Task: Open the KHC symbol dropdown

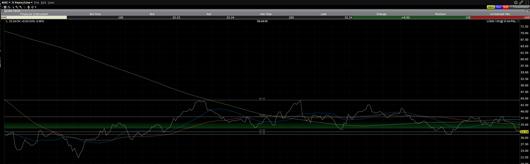Action: [6, 3]
